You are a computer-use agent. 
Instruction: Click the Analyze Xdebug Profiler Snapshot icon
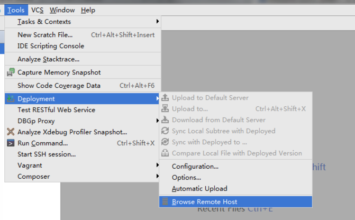click(10, 132)
